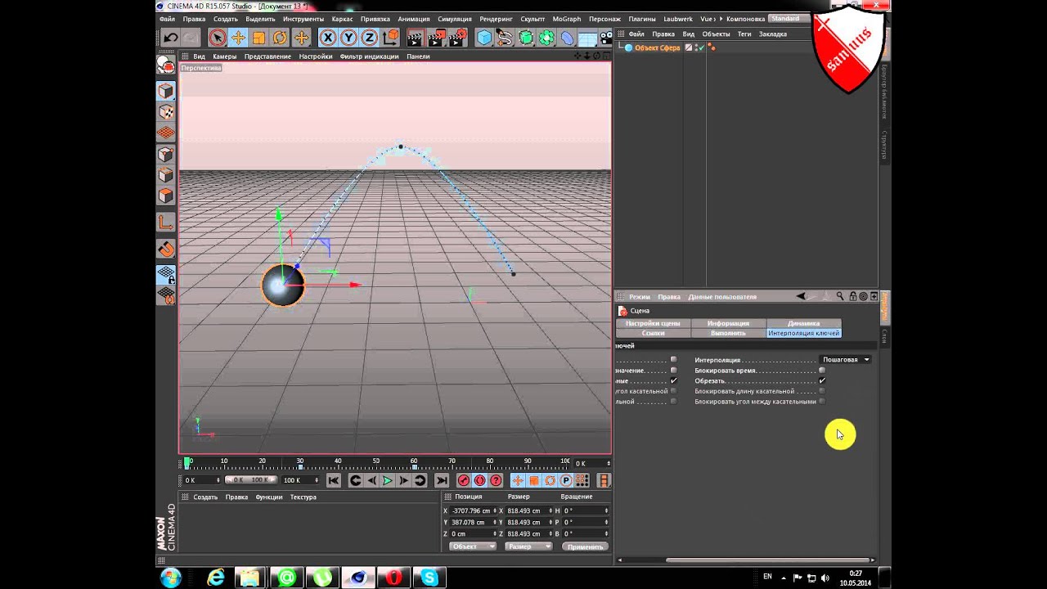Screen dimensions: 1047x589
Task: Open the Анимация menu
Action: 414,19
